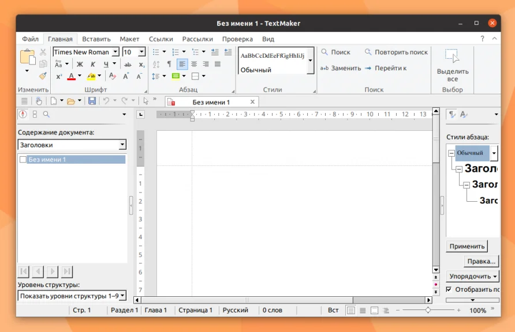Viewport: 515px width, 332px height.
Task: Open the Вставить ribbon tab
Action: click(96, 39)
